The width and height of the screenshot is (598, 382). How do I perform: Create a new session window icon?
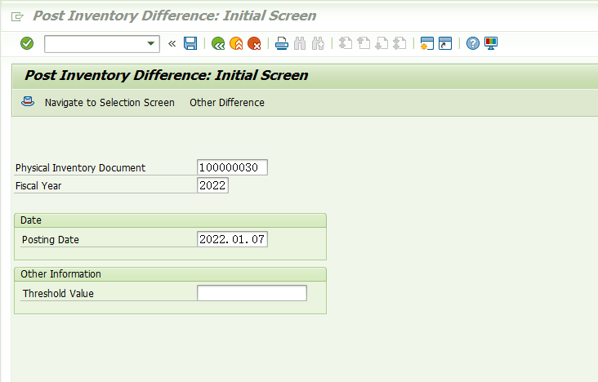click(426, 43)
